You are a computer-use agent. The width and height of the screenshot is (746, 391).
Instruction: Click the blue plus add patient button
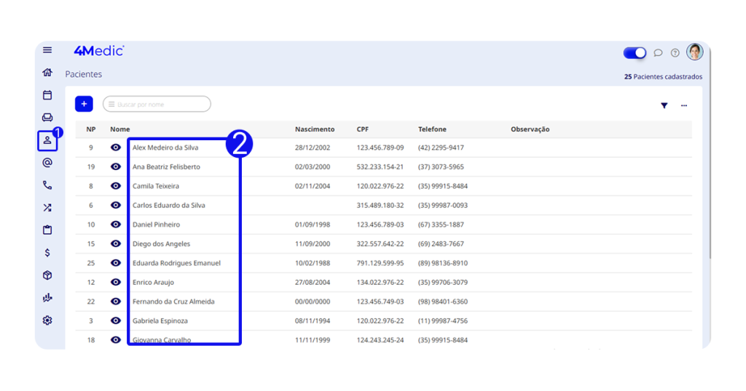(x=84, y=105)
